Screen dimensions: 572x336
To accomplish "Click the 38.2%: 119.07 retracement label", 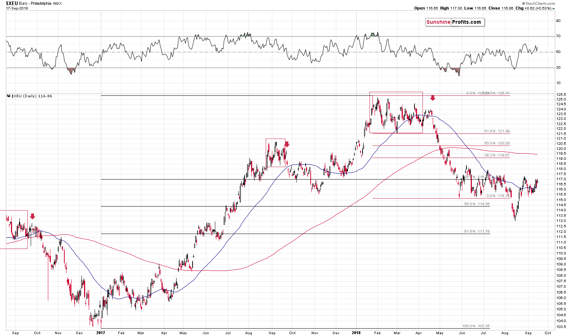I will [497, 155].
